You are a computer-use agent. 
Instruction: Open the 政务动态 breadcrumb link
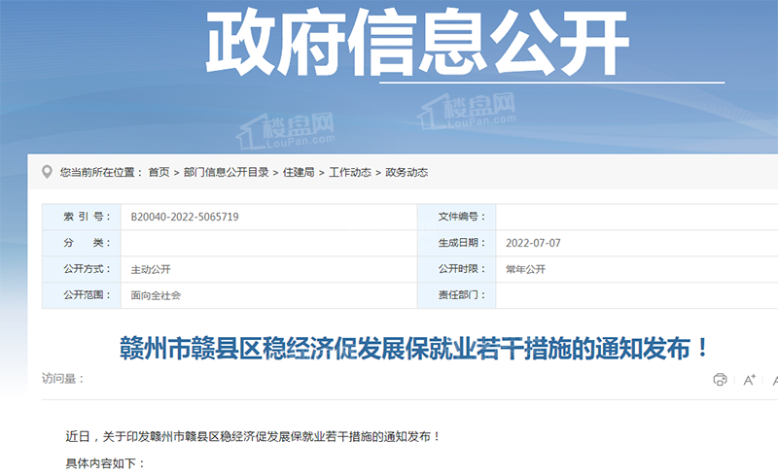tap(407, 172)
